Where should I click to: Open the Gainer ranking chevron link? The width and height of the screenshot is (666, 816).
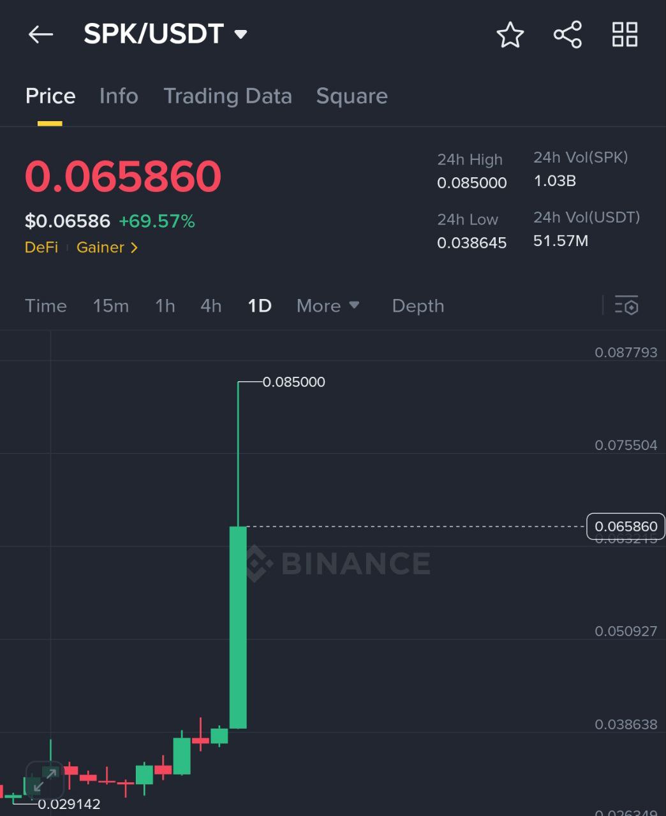click(x=107, y=247)
